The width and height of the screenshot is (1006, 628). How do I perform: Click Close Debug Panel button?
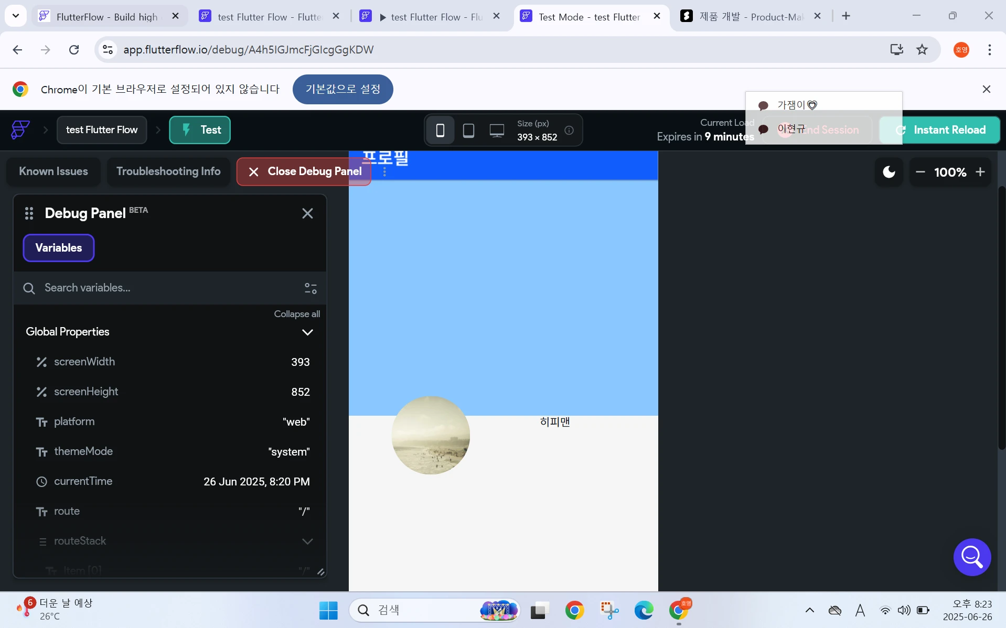point(304,171)
